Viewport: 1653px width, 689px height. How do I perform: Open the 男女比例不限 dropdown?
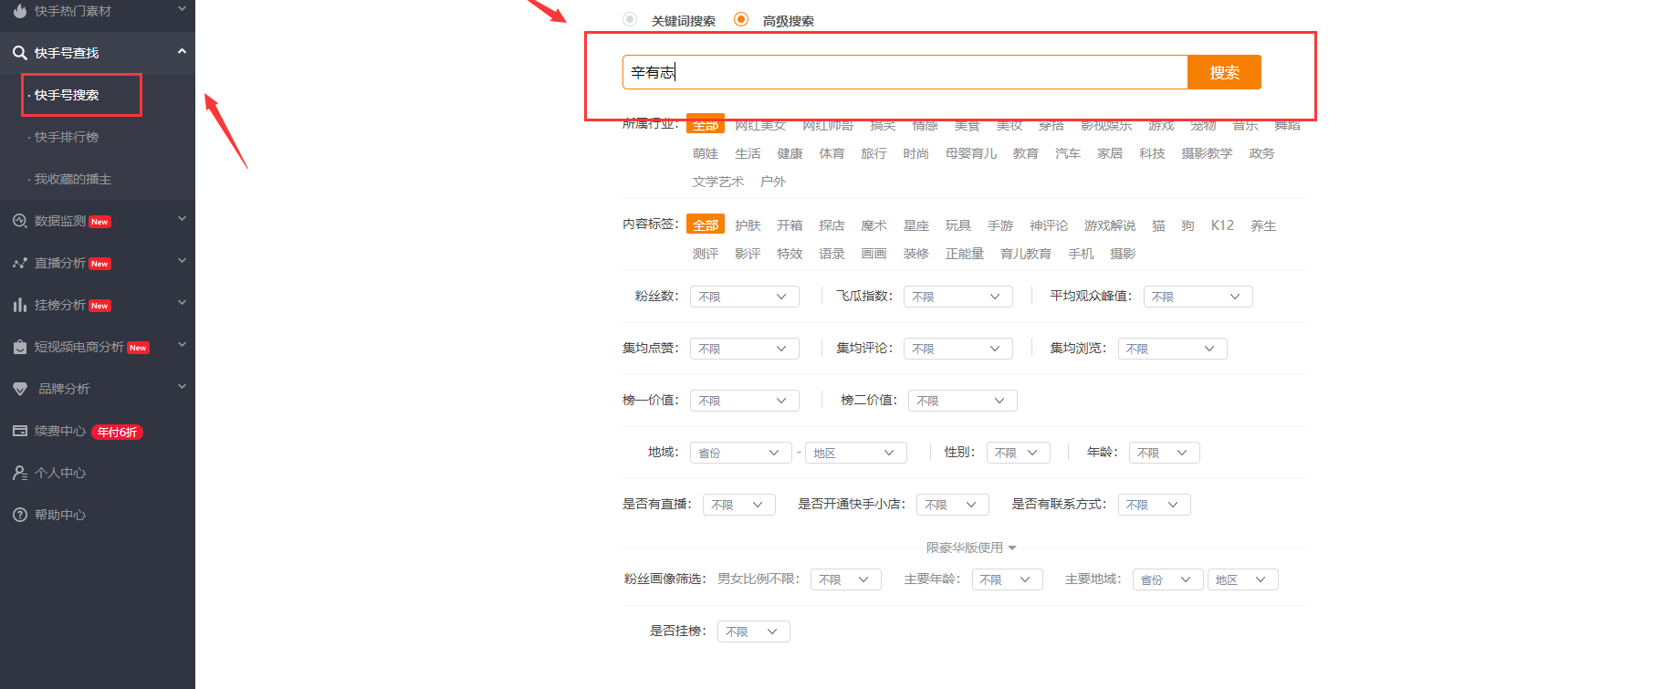[846, 579]
